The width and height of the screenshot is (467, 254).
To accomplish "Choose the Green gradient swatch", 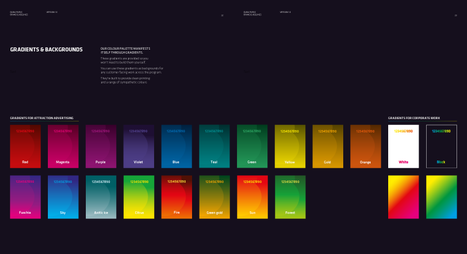I will click(252, 147).
